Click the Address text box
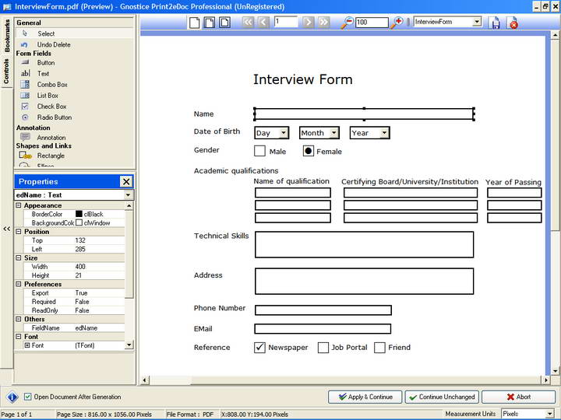Image resolution: width=561 pixels, height=420 pixels. point(364,281)
